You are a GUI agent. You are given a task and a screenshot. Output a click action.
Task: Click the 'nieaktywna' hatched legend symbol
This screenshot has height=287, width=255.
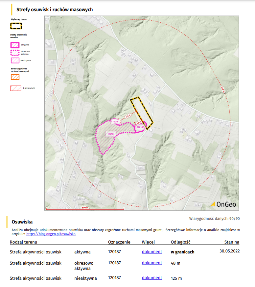pyautogui.click(x=15, y=61)
